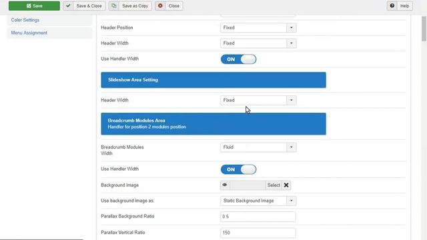The width and height of the screenshot is (427, 240).
Task: Open the Menu Assignment tab
Action: point(49,33)
